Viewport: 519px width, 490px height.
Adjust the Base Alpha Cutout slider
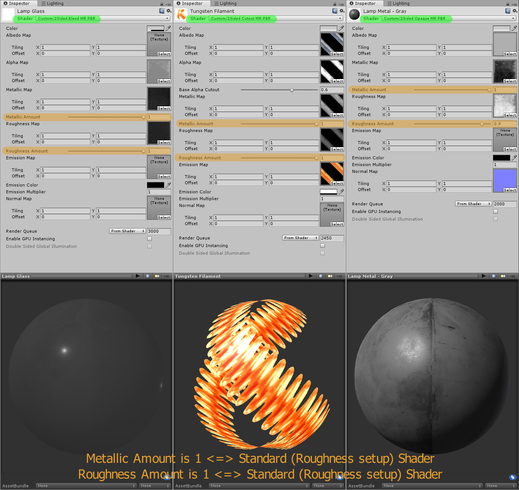tap(291, 90)
